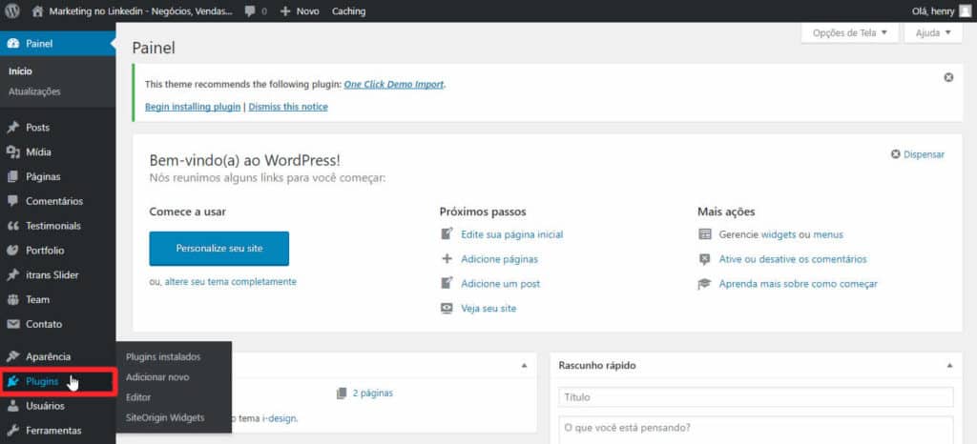Click the Título input field

756,397
